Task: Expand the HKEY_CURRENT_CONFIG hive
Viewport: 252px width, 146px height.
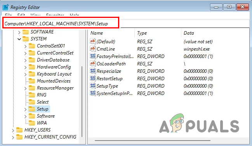Action: point(13,137)
